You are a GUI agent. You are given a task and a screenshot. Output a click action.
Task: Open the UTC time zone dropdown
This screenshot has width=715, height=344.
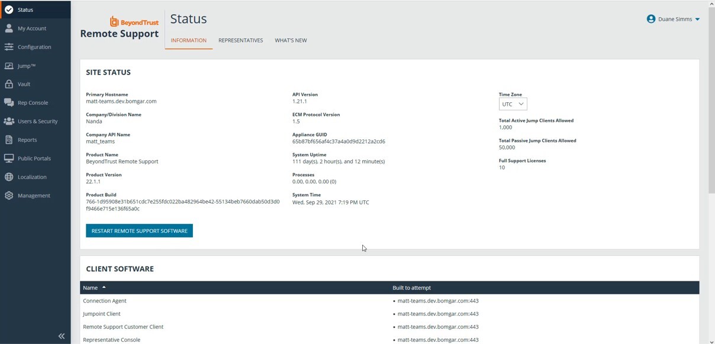point(513,104)
